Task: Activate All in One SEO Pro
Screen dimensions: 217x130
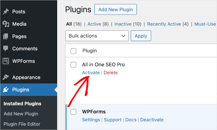Action: click(91, 73)
